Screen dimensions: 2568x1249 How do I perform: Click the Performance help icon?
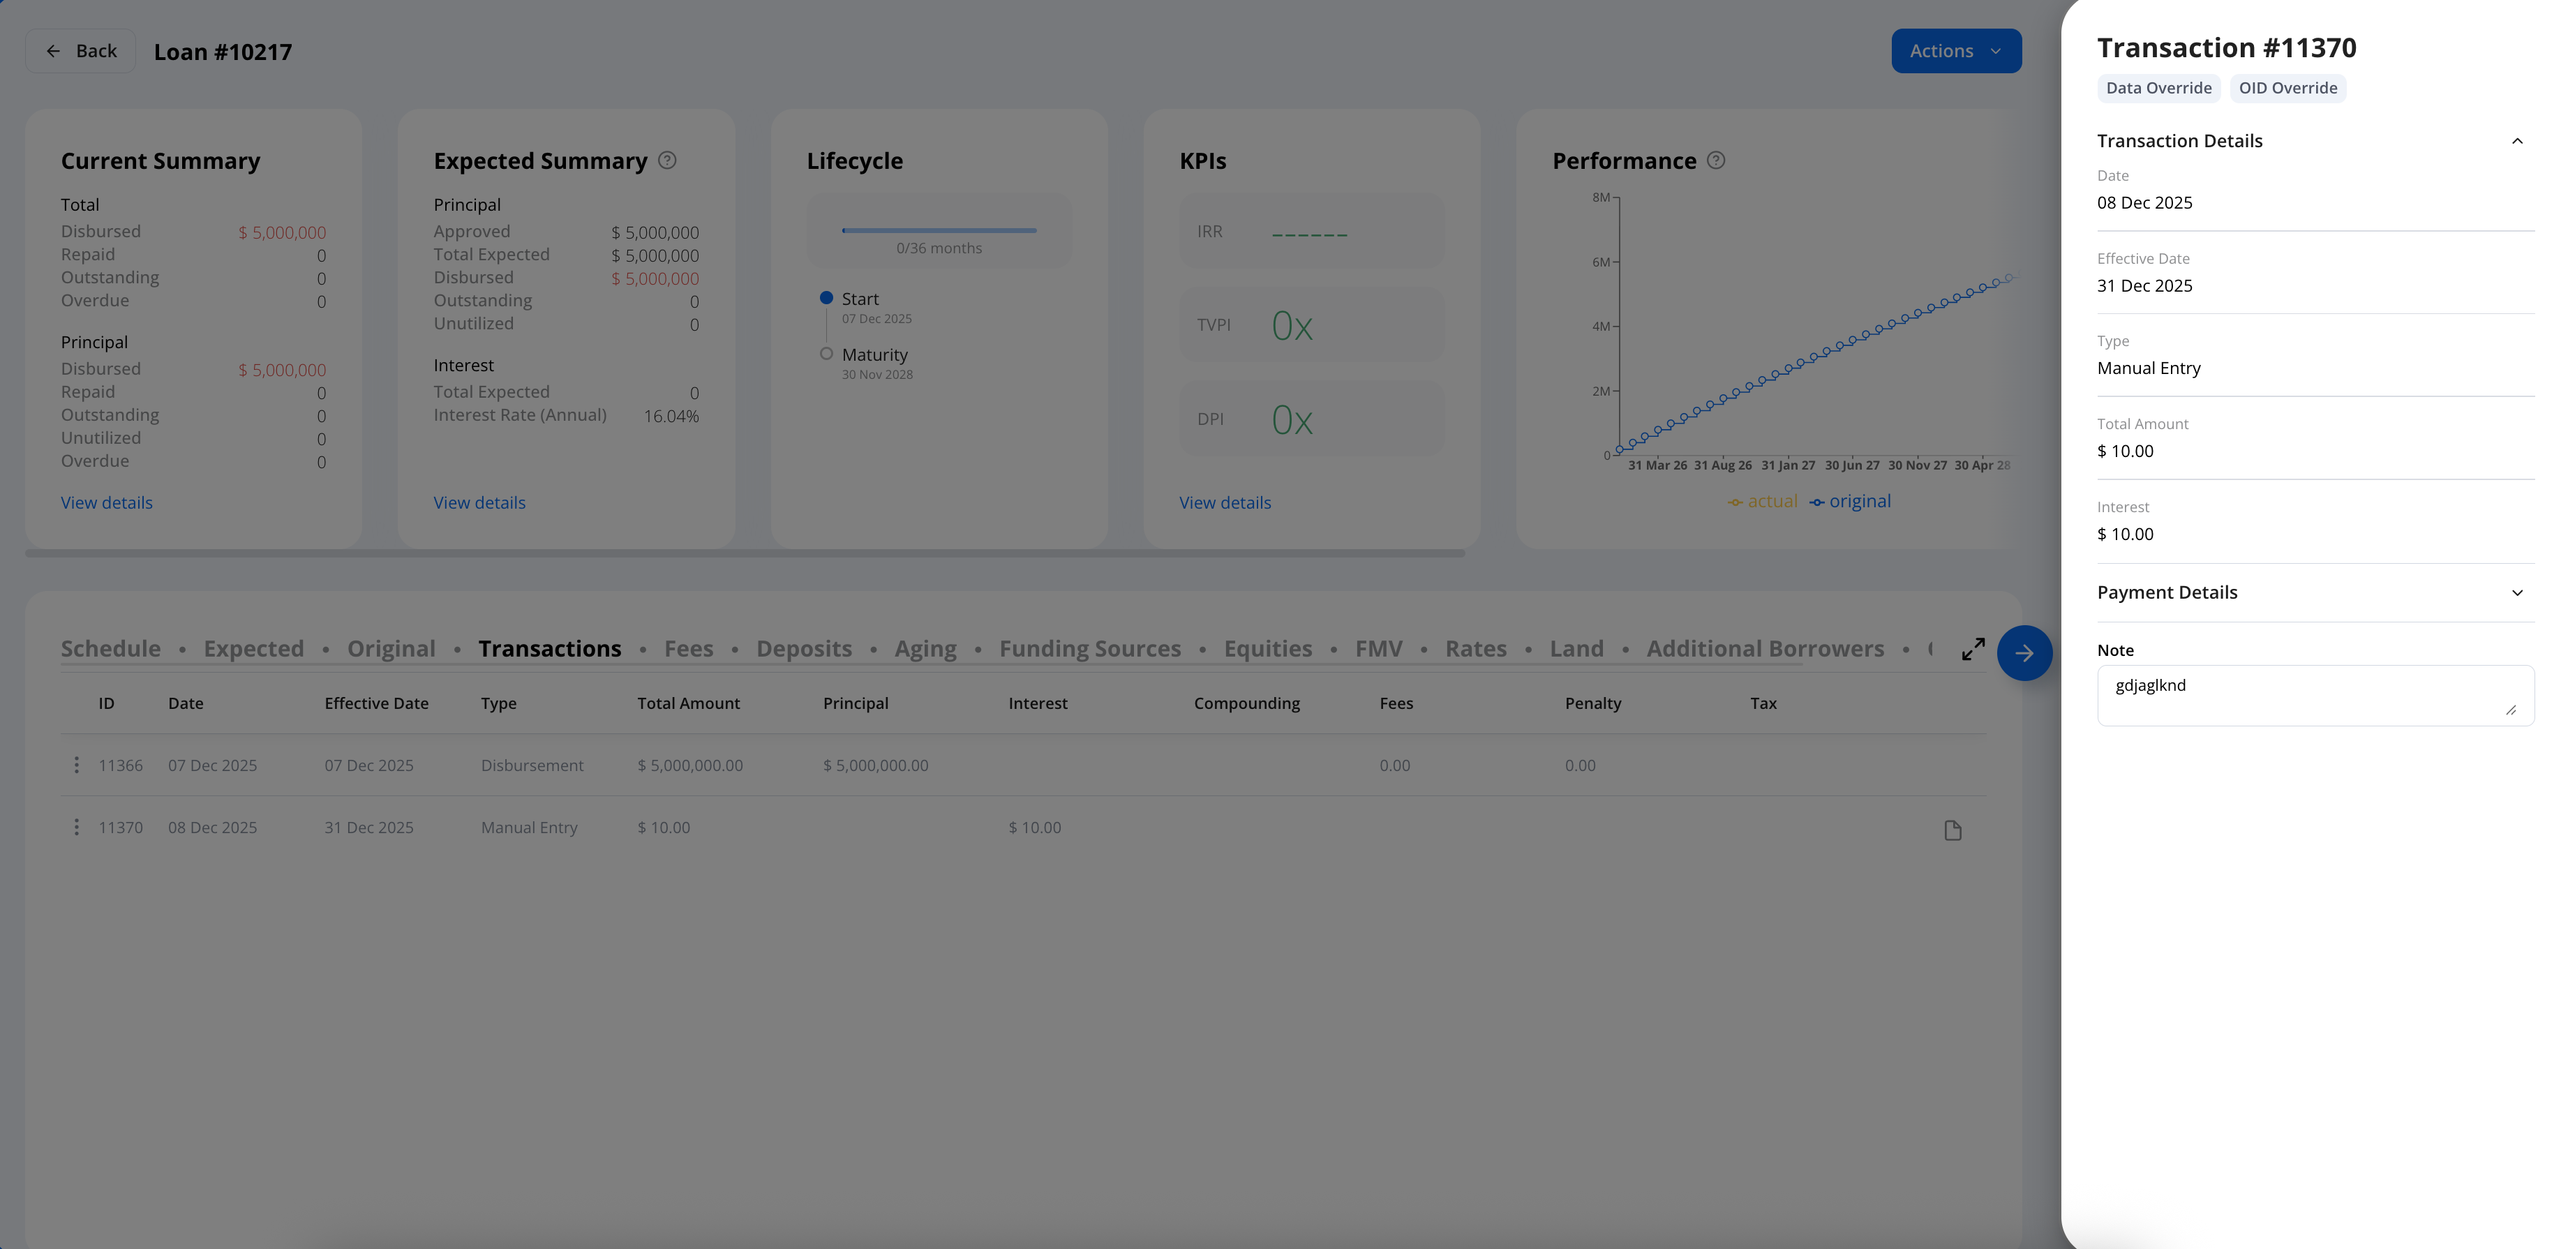(1716, 160)
